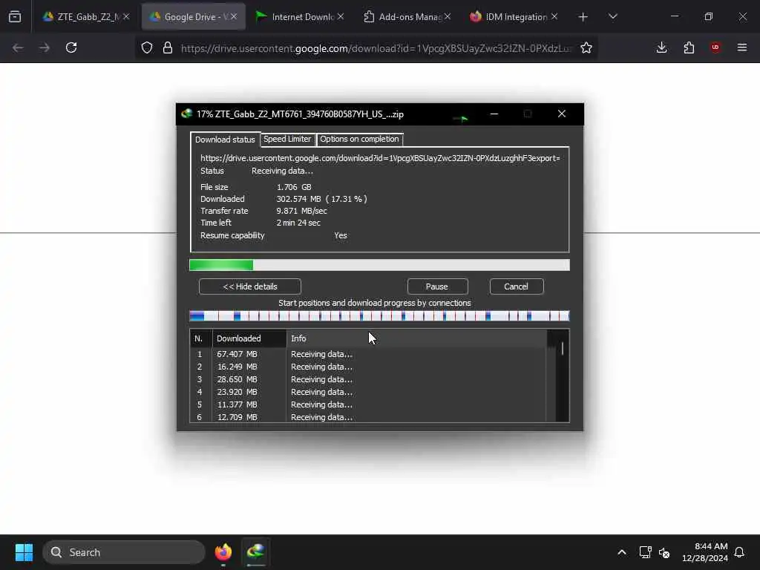Click the overall download progress bar
Image resolution: width=760 pixels, height=570 pixels.
click(379, 265)
